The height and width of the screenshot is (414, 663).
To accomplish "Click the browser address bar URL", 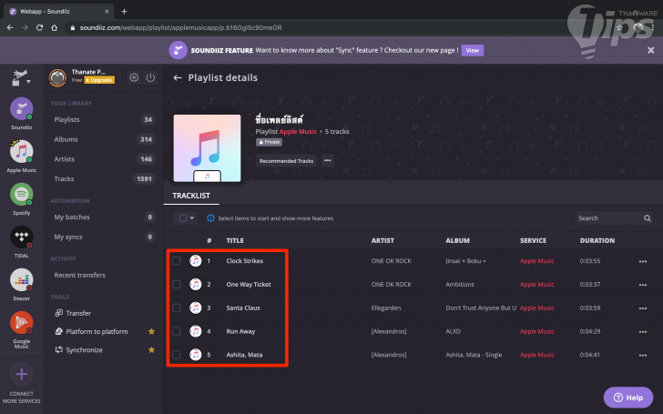I will 181,27.
